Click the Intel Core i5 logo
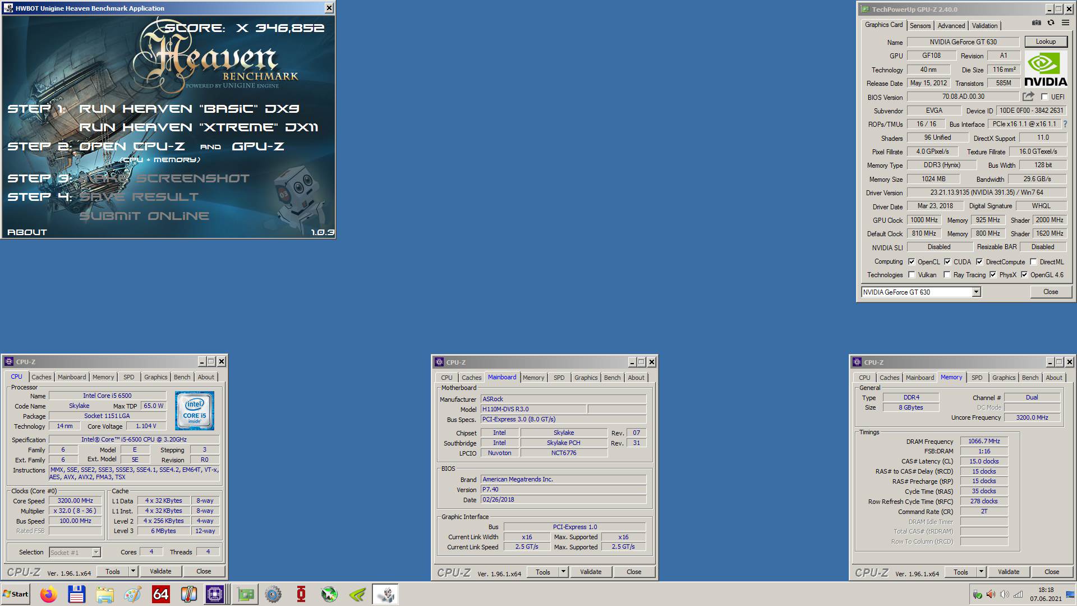Screen dimensions: 1077x606 pyautogui.click(x=195, y=411)
